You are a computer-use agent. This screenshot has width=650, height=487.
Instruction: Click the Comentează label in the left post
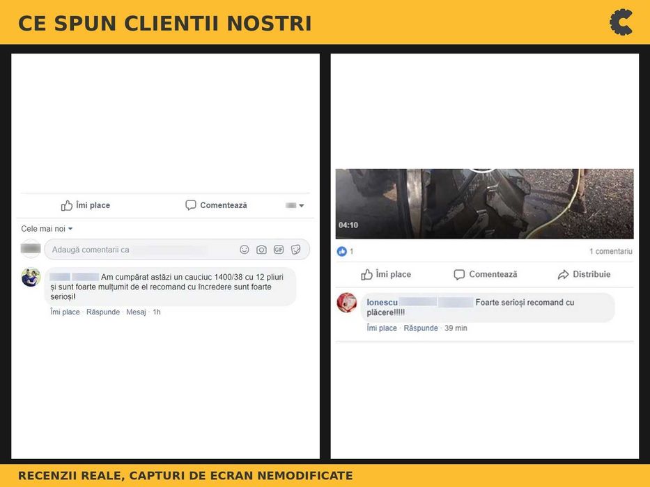[x=224, y=205]
